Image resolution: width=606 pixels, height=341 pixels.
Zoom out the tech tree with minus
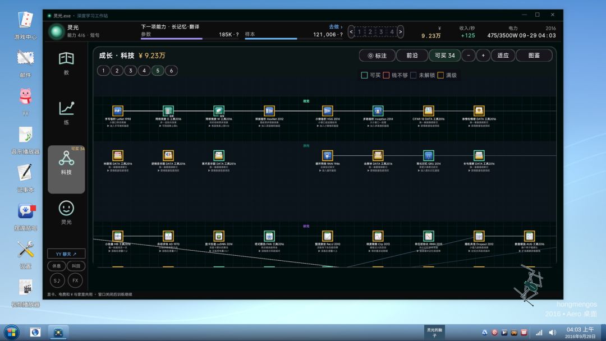click(469, 56)
